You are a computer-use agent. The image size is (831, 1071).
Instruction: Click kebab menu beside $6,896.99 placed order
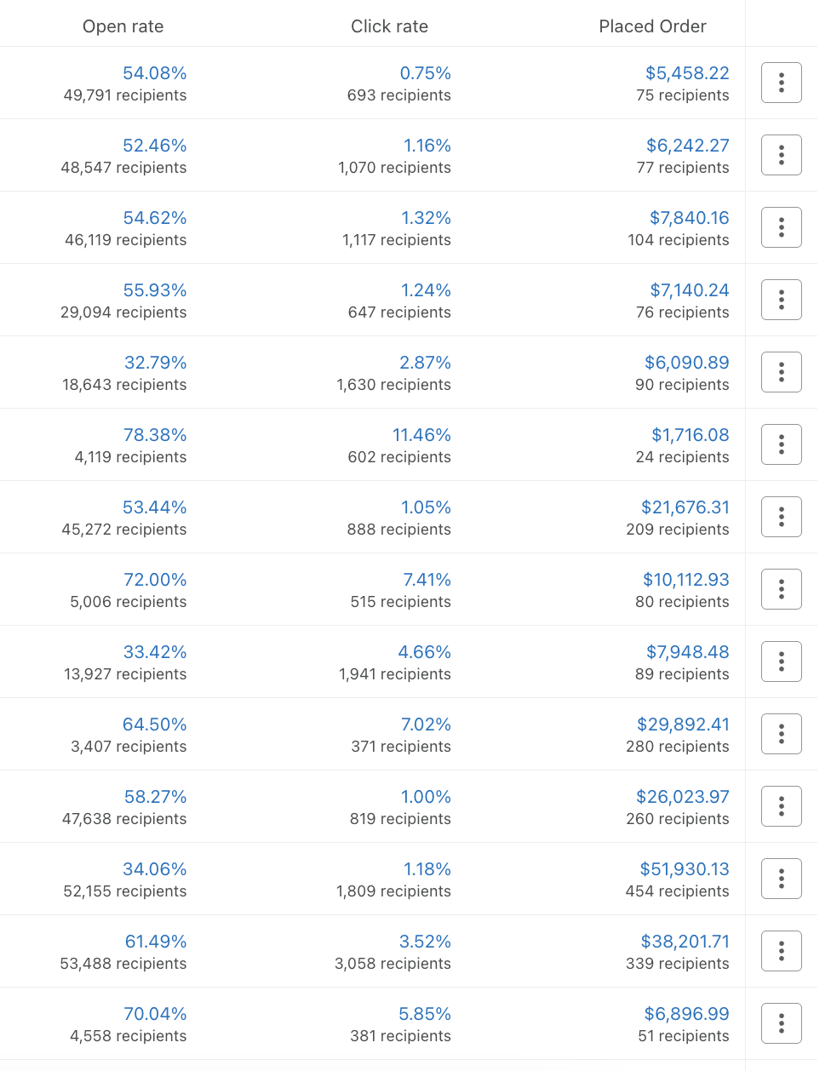coord(781,1023)
